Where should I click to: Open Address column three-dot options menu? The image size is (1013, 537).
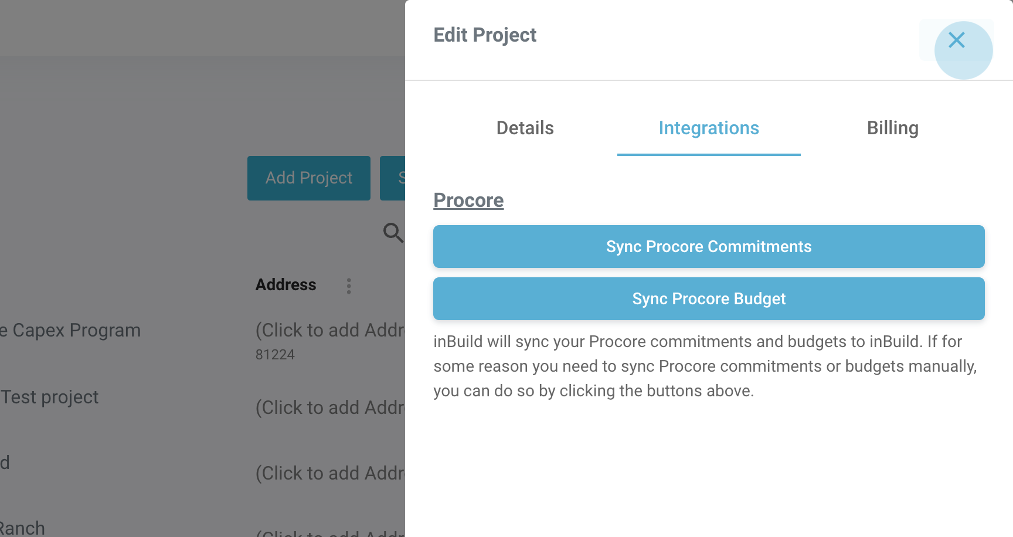tap(349, 286)
